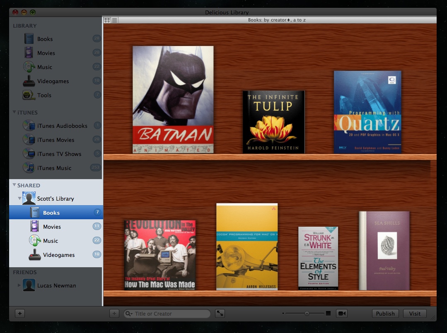Click the search magnifier dropdown icon
Screen dimensions: 447x333
[x=129, y=314]
